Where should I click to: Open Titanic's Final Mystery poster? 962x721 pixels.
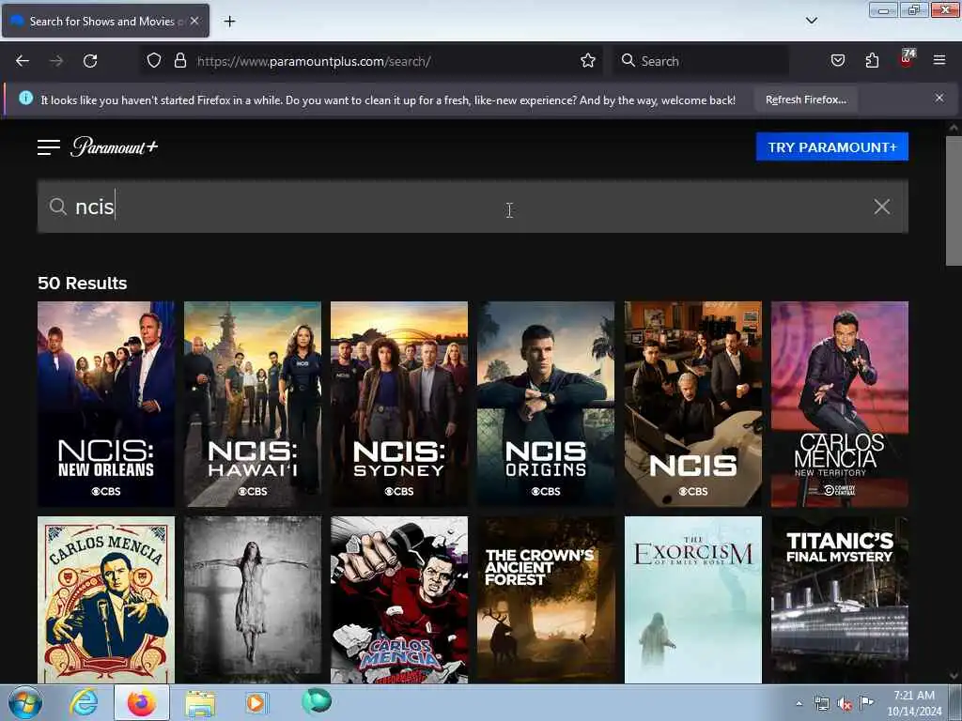[840, 600]
